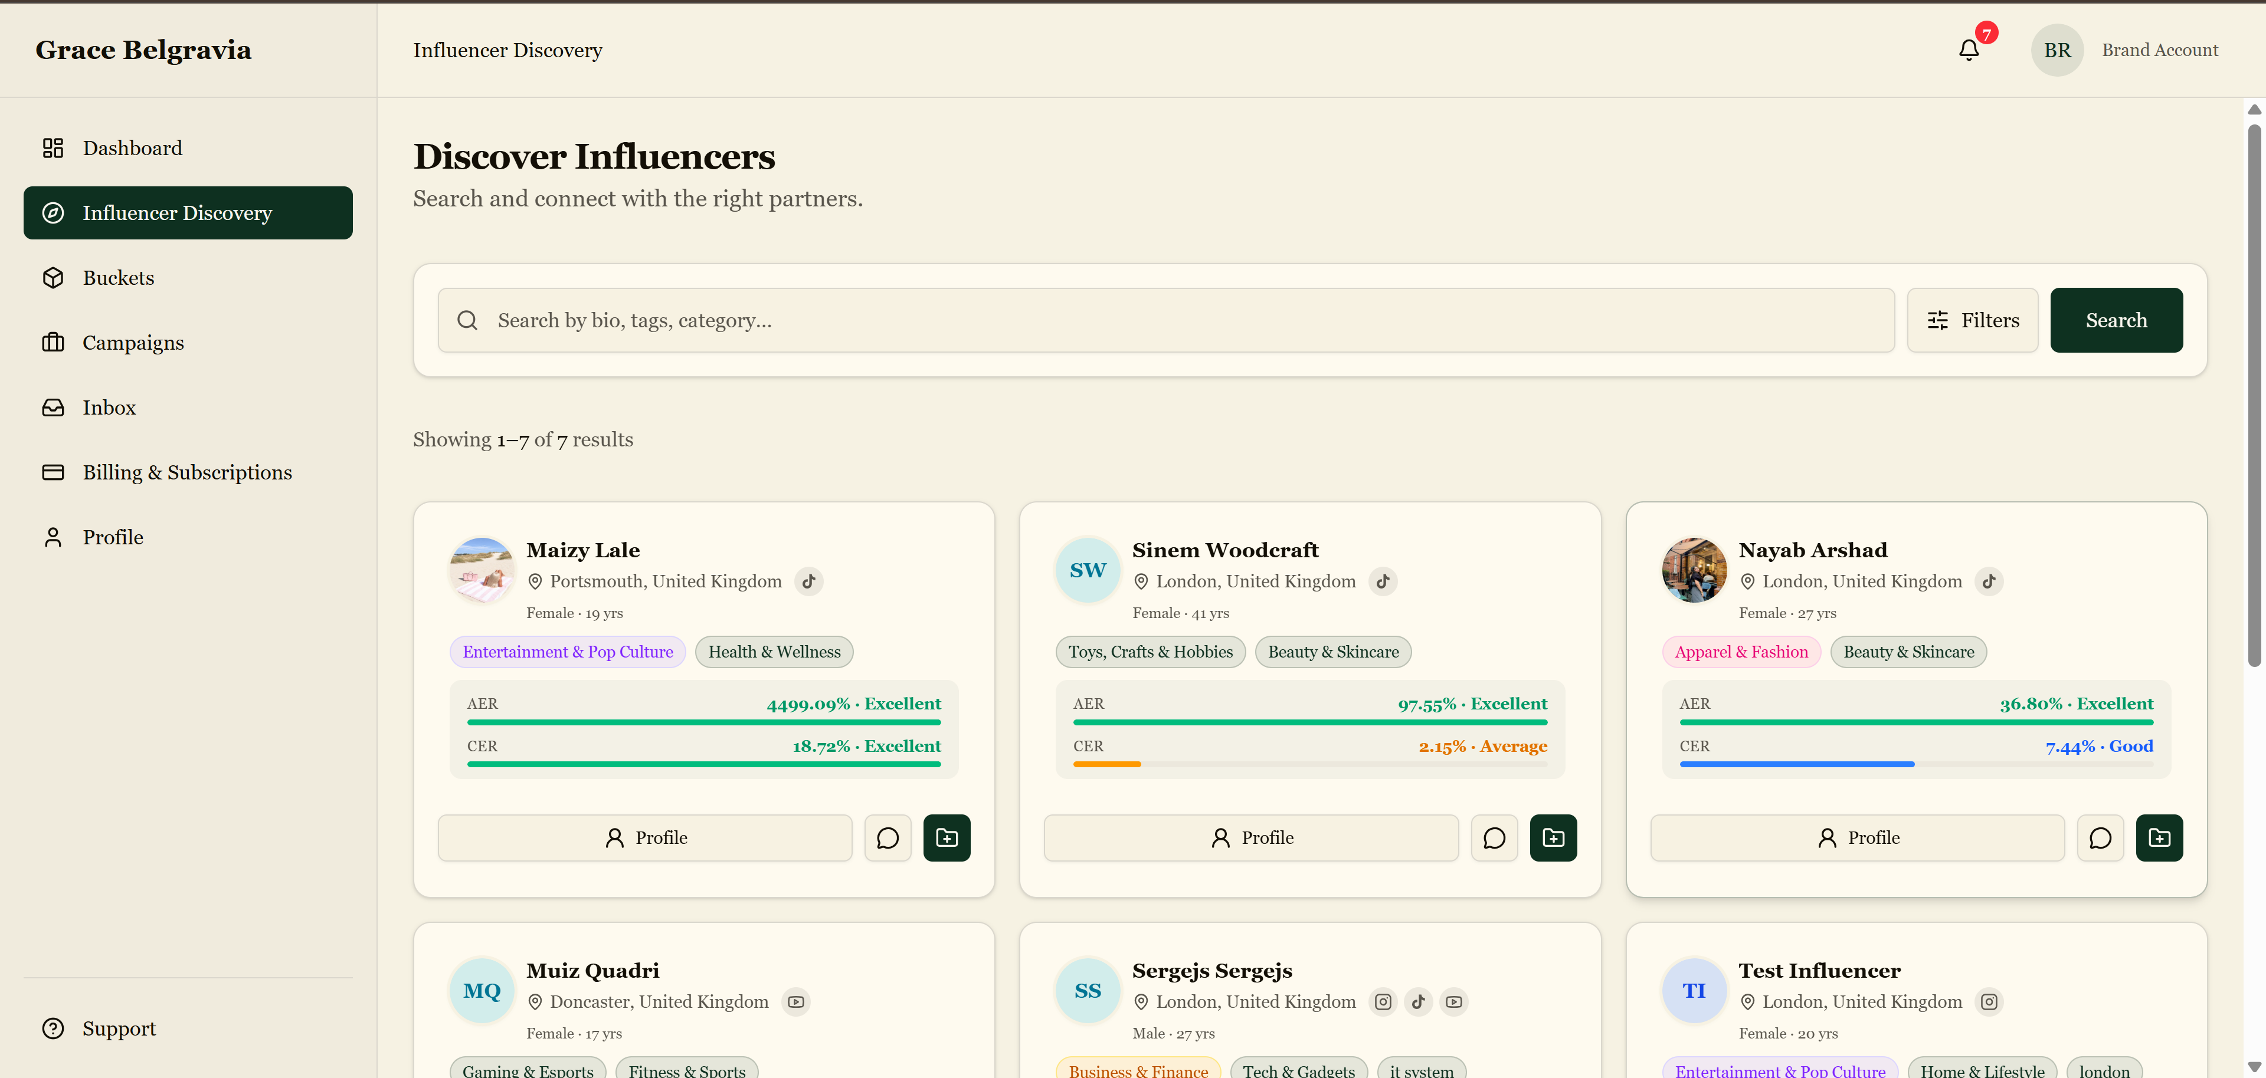Image resolution: width=2266 pixels, height=1078 pixels.
Task: Click the page vertical scrollbar
Action: [x=2254, y=396]
